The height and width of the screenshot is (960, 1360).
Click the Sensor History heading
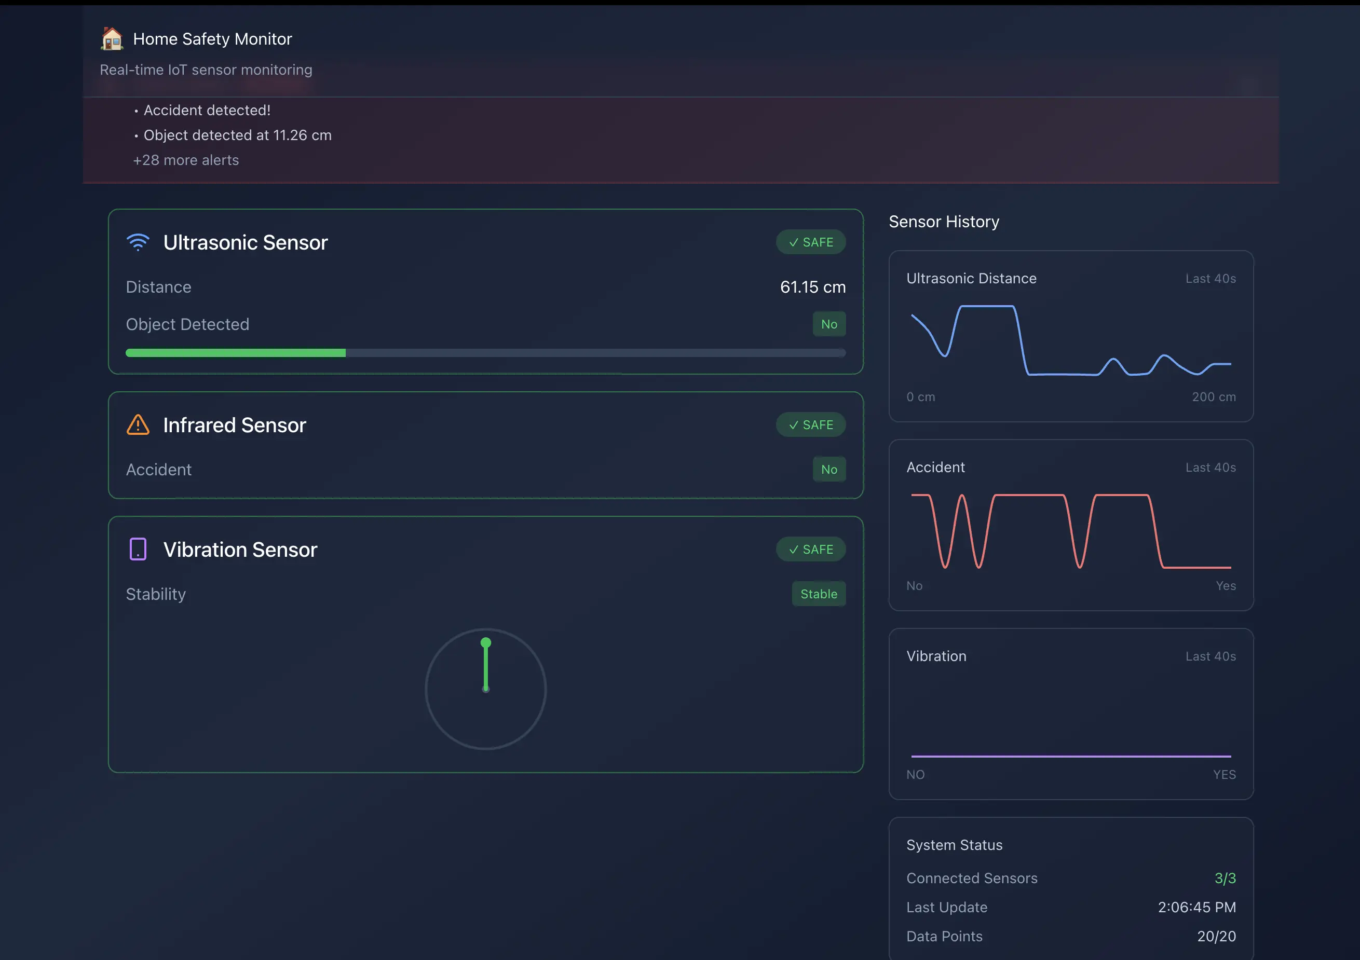pyautogui.click(x=944, y=222)
